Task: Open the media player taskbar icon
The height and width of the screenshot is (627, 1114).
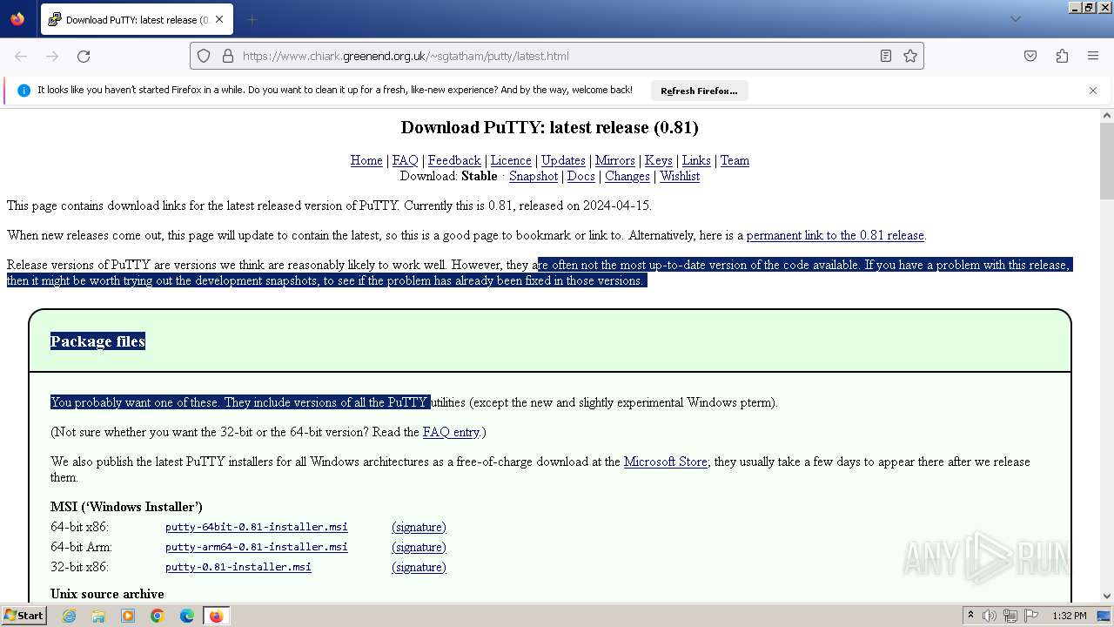Action: point(128,616)
